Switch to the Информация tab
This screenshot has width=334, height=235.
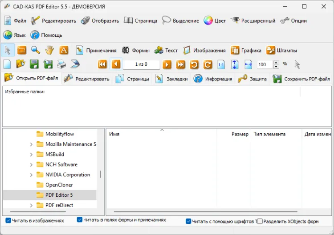click(x=212, y=79)
